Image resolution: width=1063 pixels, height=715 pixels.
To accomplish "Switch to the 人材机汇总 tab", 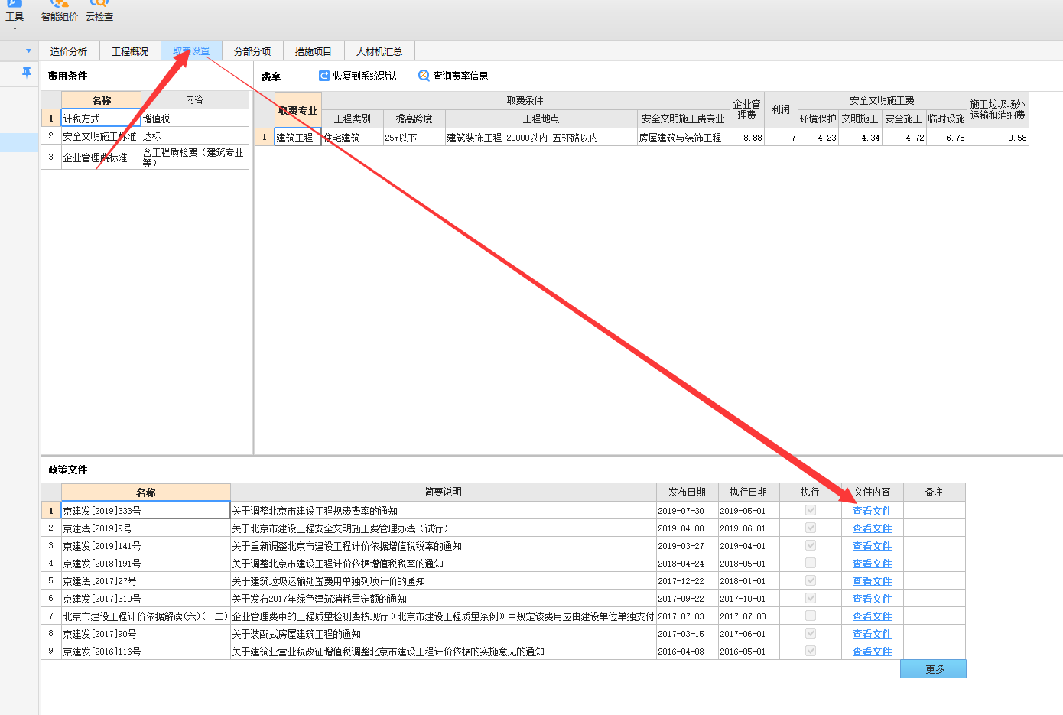I will point(379,51).
